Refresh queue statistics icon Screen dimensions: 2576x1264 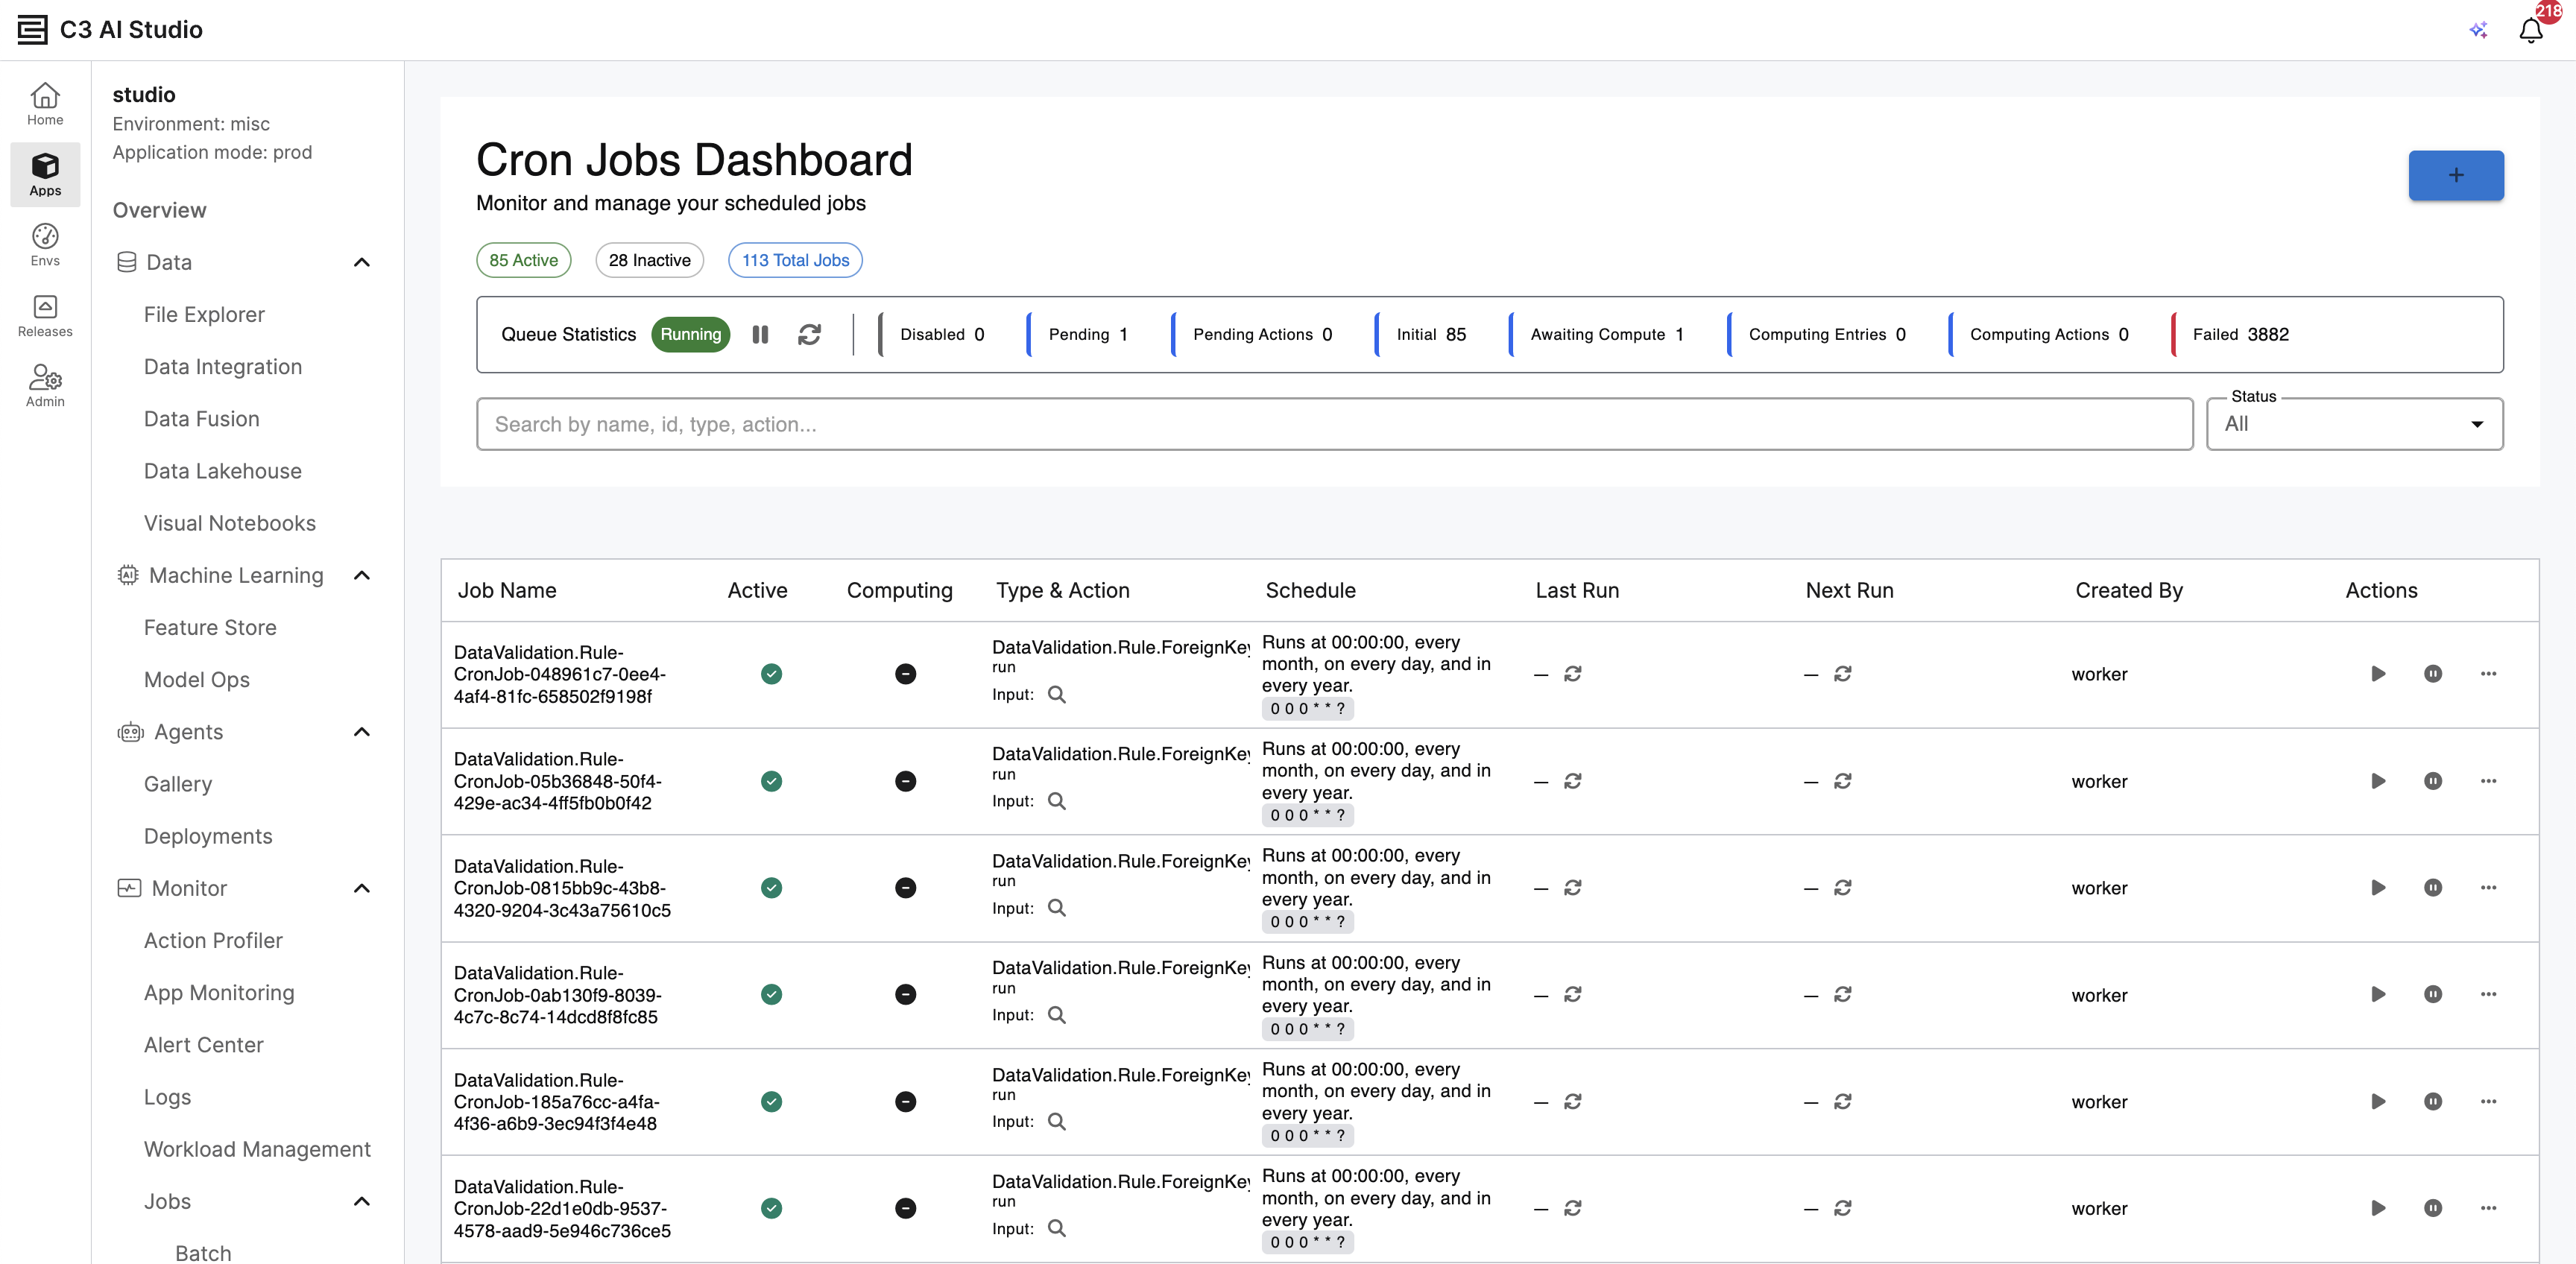point(809,335)
